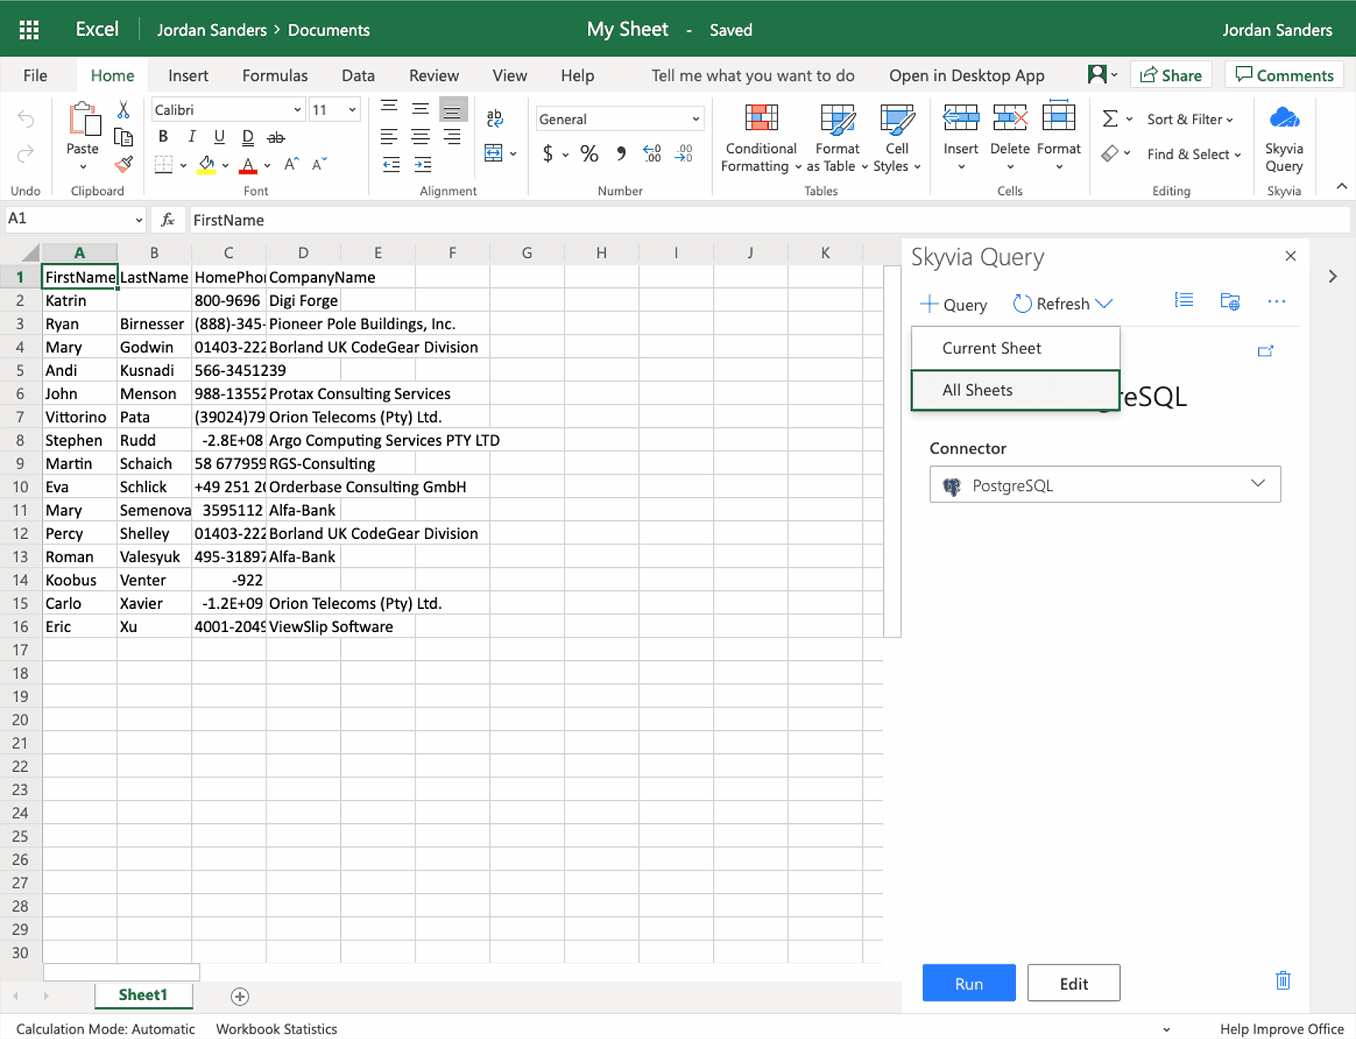Click the Conditional Formatting icon
This screenshot has height=1039, width=1356.
760,119
